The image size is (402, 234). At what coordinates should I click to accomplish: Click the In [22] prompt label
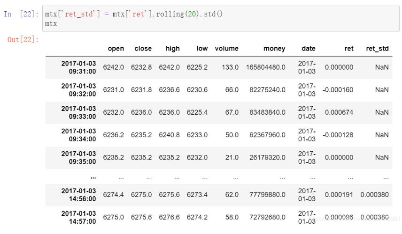coord(21,14)
